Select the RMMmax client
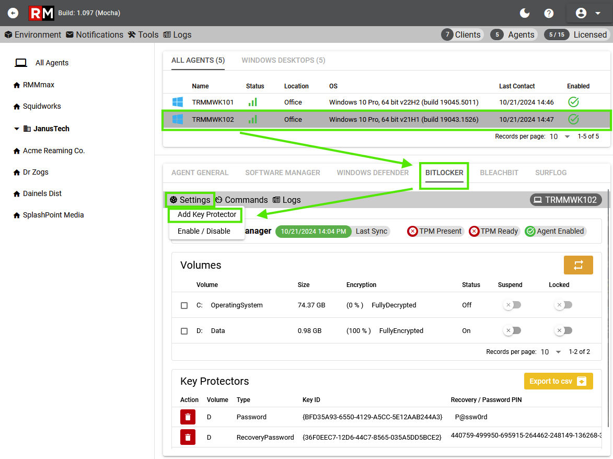The width and height of the screenshot is (613, 459). click(33, 85)
